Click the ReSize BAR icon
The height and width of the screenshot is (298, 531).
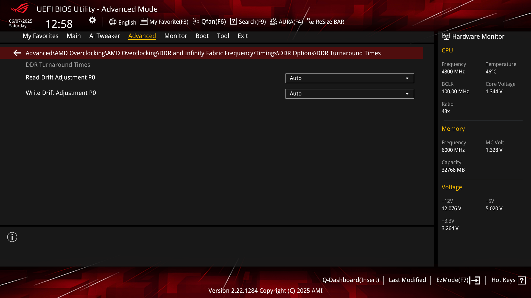point(310,21)
